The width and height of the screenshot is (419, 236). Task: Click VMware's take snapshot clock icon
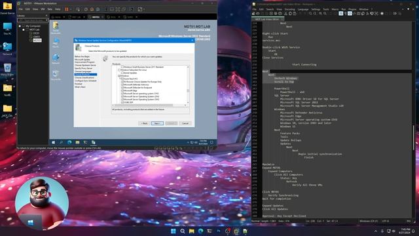click(x=86, y=9)
